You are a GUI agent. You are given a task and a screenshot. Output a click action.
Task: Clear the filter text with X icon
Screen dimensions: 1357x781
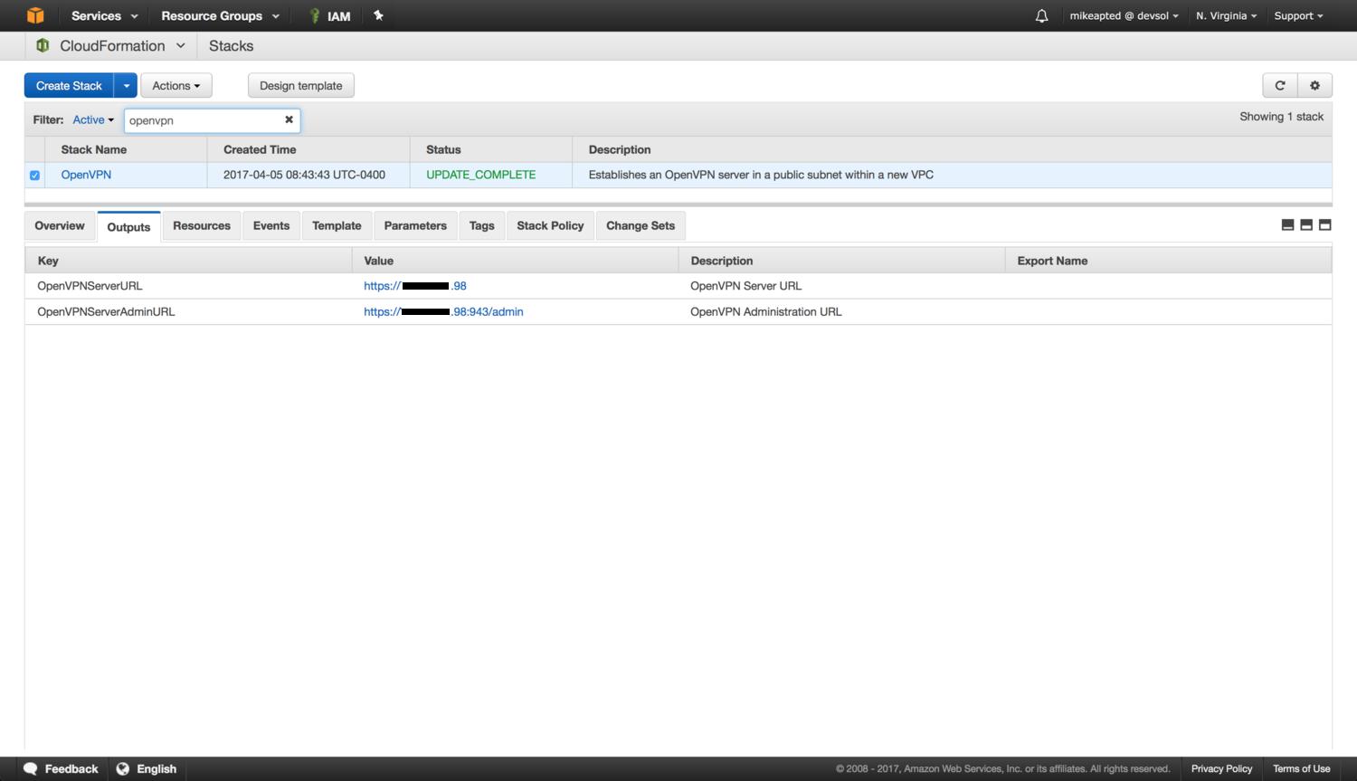coord(289,119)
